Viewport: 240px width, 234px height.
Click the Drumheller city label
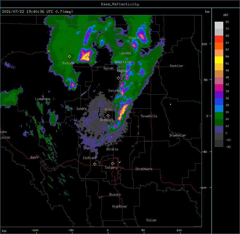[x=178, y=135]
